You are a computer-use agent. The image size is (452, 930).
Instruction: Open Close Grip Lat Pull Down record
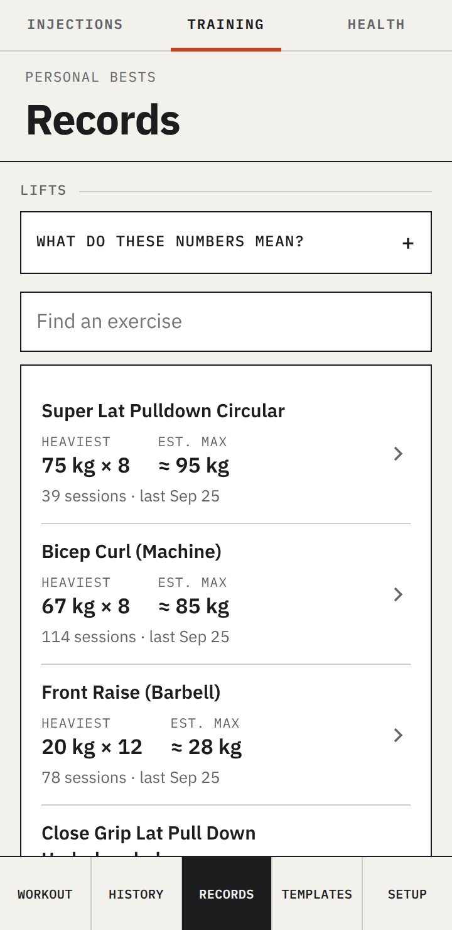(149, 833)
